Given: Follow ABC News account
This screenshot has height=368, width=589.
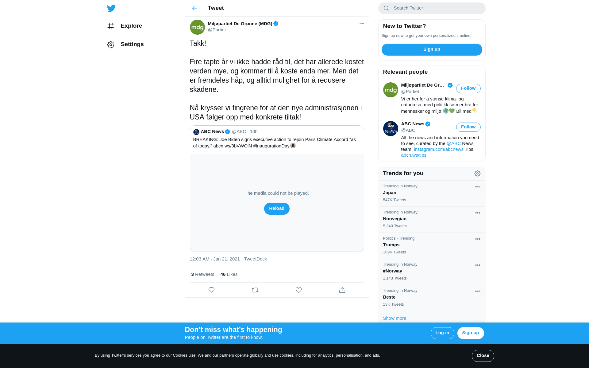Looking at the screenshot, I should [x=468, y=127].
